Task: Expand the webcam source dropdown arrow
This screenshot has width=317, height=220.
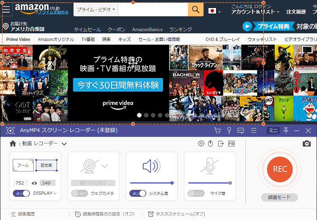Action: coord(105,166)
